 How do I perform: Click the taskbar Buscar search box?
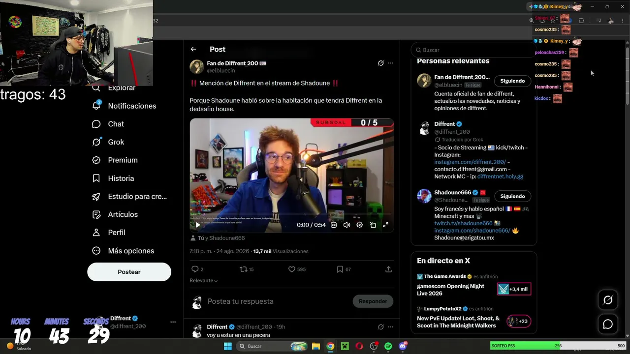(x=271, y=346)
